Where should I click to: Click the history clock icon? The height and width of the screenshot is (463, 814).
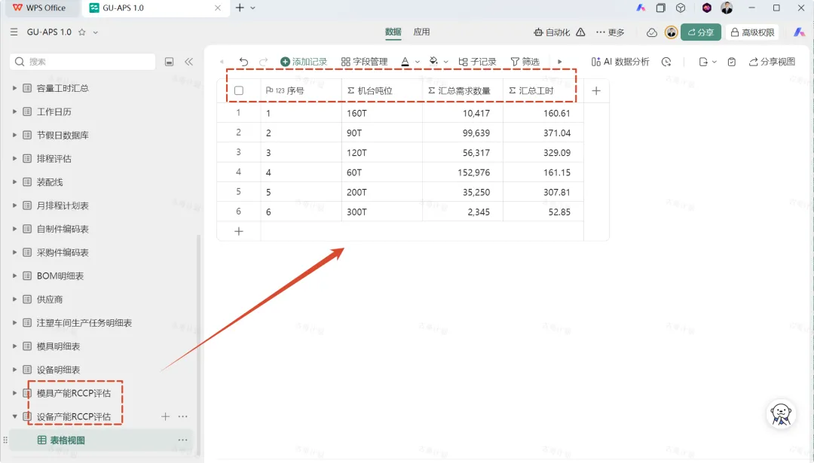(x=666, y=62)
